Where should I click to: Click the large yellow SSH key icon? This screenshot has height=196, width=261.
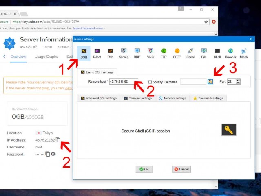[x=229, y=130]
